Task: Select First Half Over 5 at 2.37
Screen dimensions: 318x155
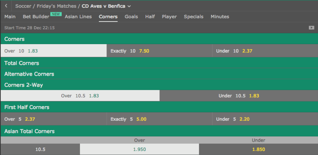Action: pos(54,119)
